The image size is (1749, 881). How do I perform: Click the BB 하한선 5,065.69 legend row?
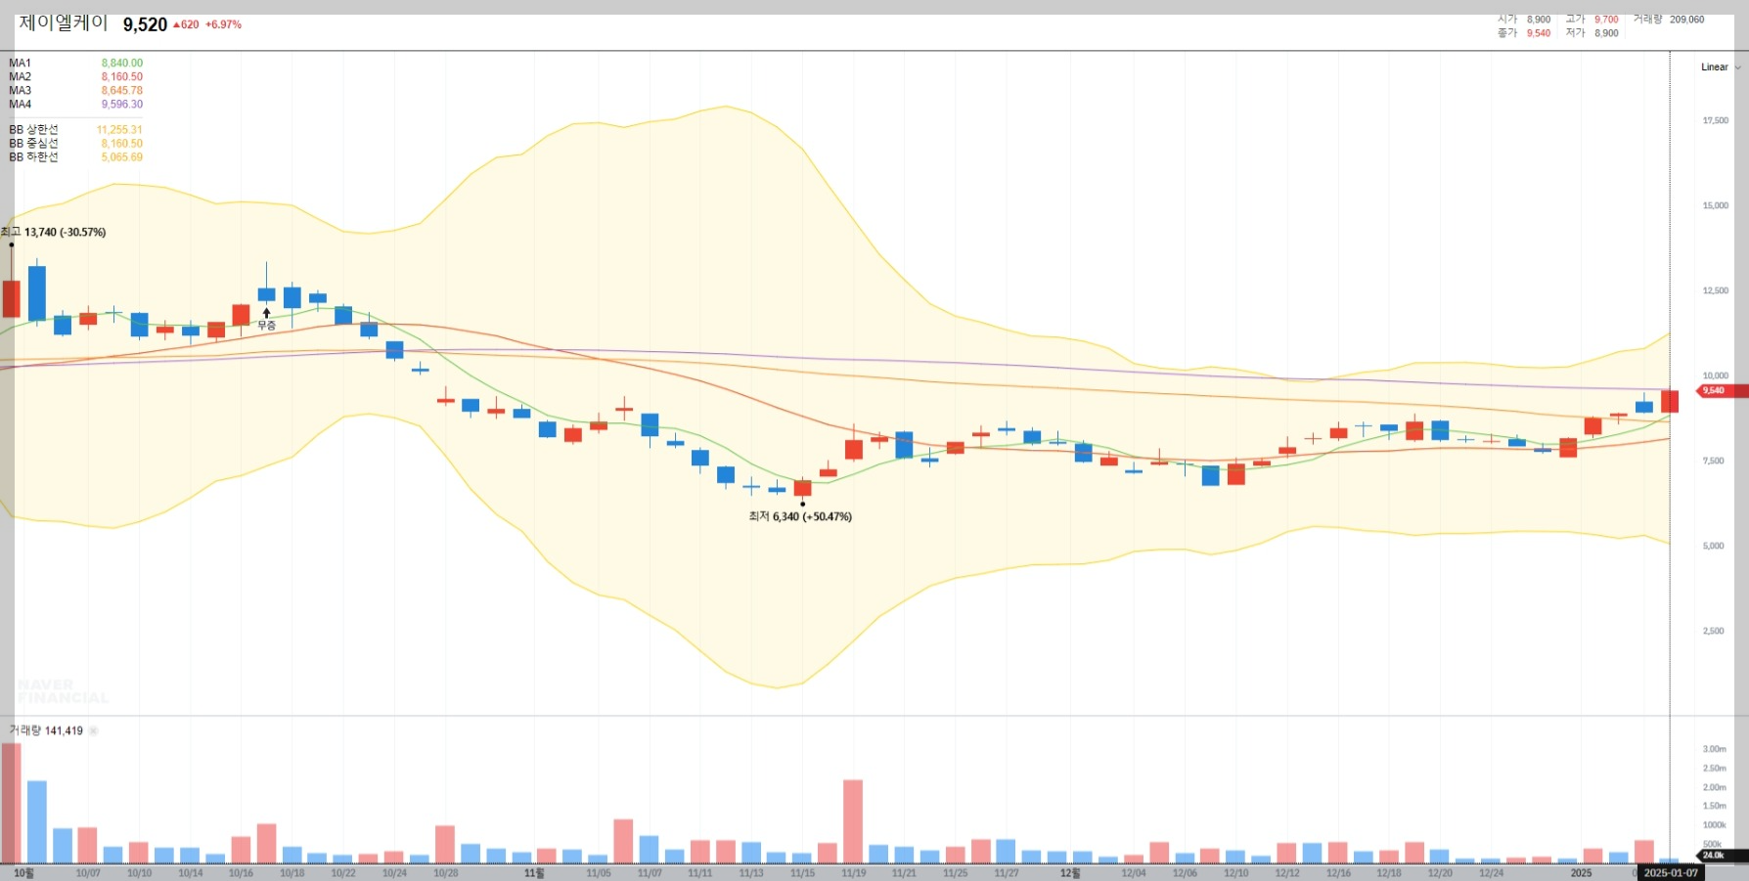(76, 156)
